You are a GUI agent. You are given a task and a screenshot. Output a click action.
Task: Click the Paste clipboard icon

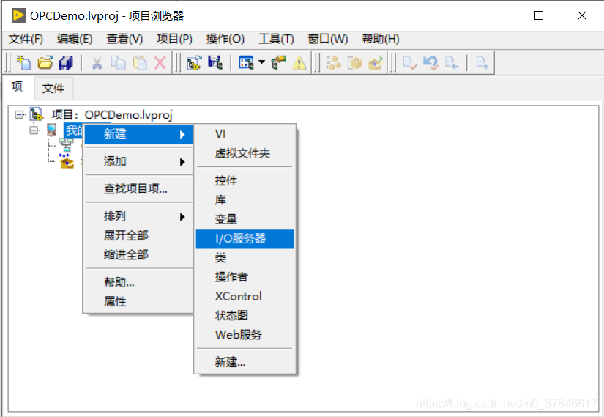pos(140,63)
